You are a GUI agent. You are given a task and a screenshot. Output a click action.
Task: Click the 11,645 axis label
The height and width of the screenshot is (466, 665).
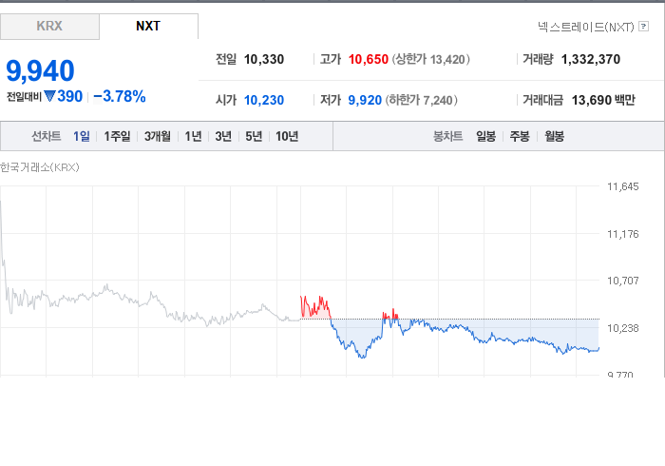coord(623,186)
